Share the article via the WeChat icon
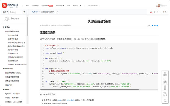The width and height of the screenshot is (170, 106). point(158,26)
